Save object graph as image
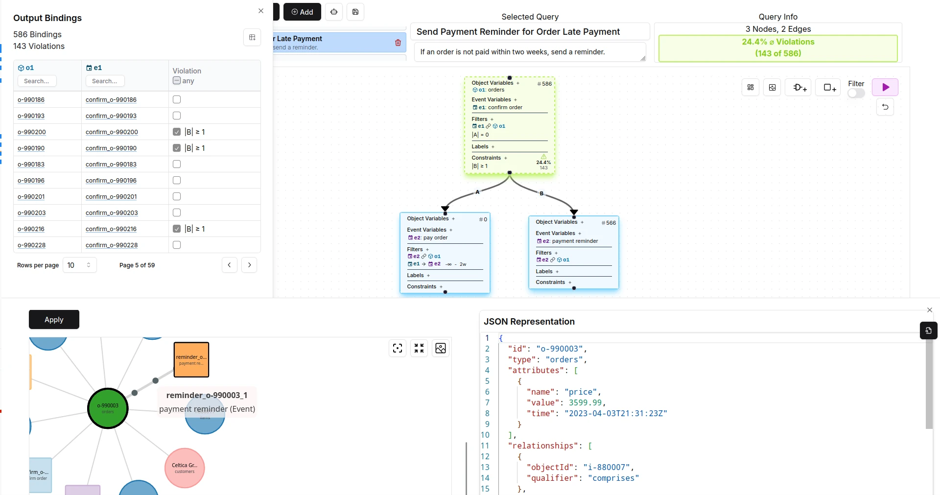 pyautogui.click(x=441, y=348)
